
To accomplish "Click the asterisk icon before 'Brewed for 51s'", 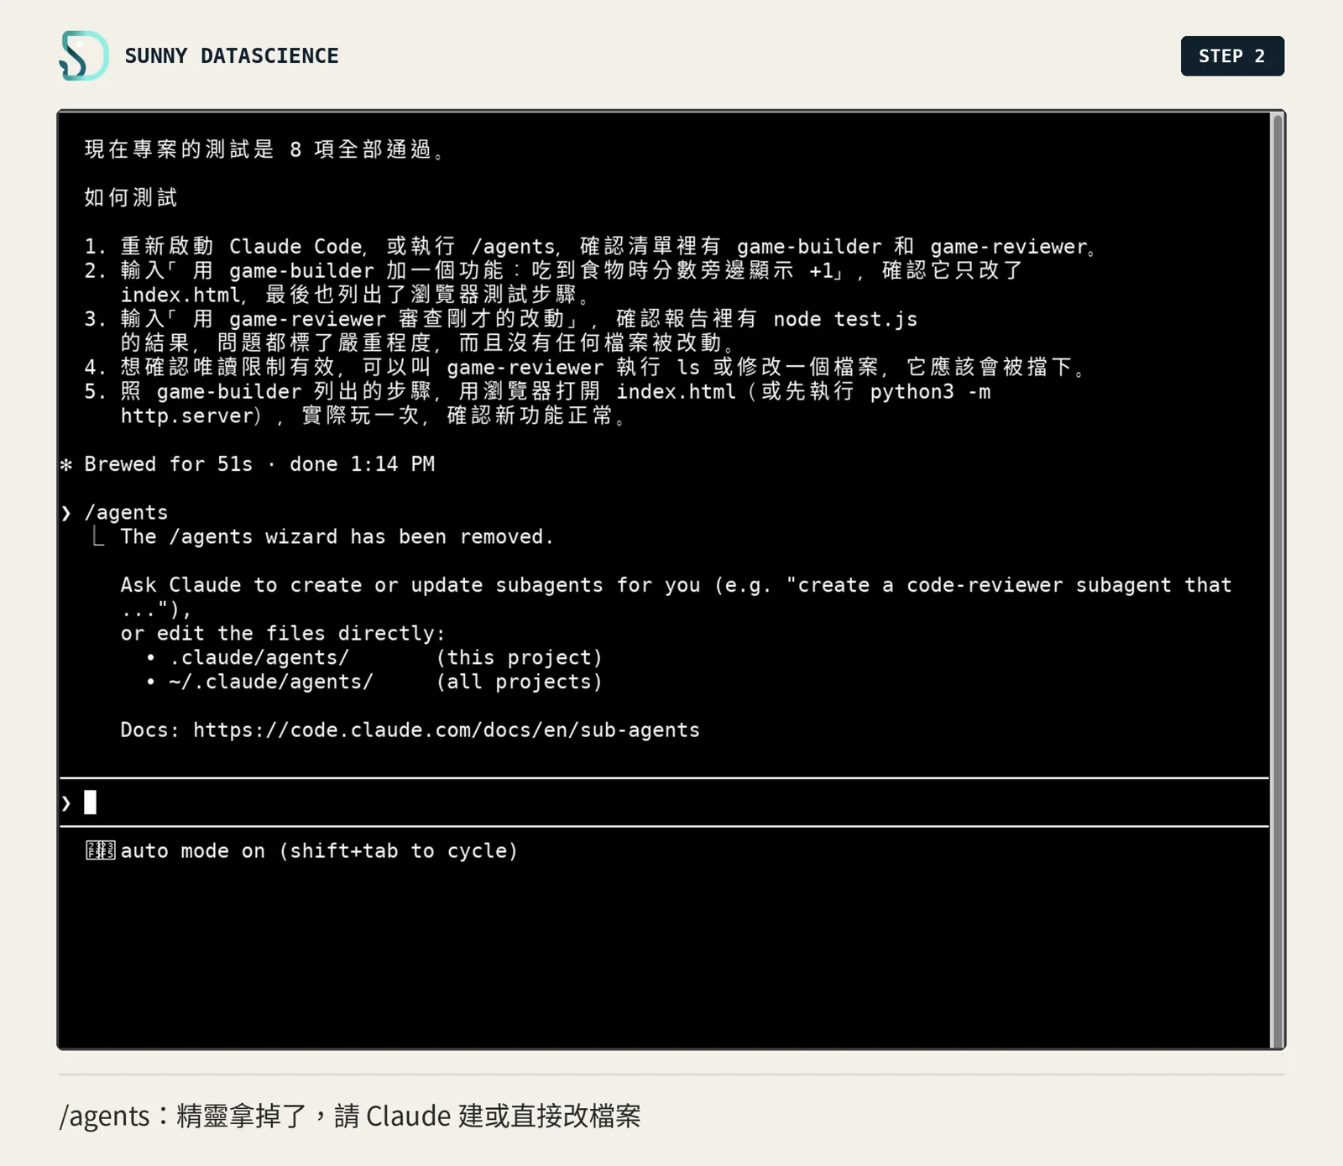I will [66, 465].
